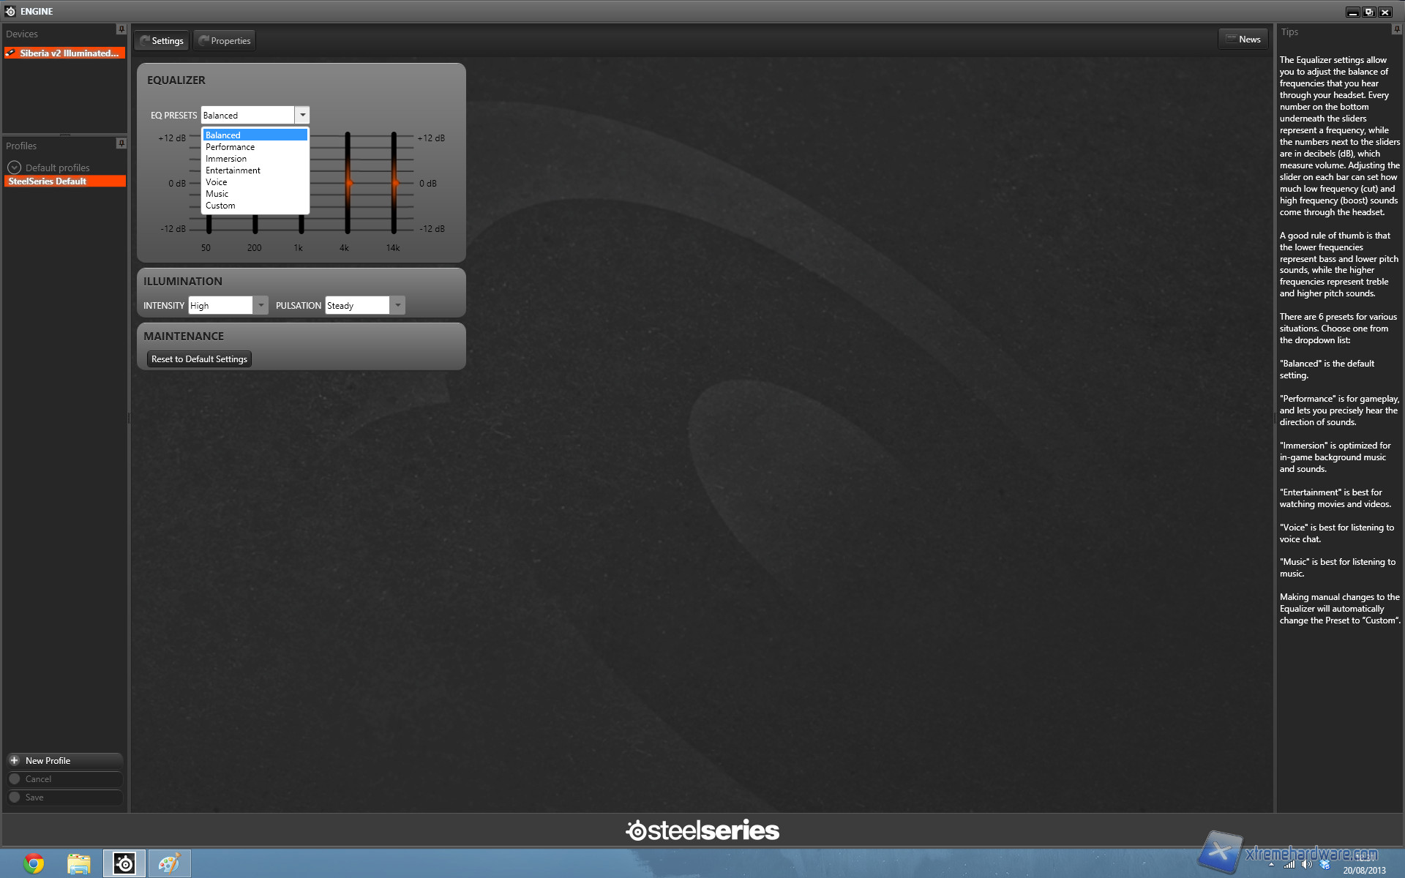The width and height of the screenshot is (1405, 878).
Task: Select the Siberia v2 Illuminated device
Action: pyautogui.click(x=64, y=53)
